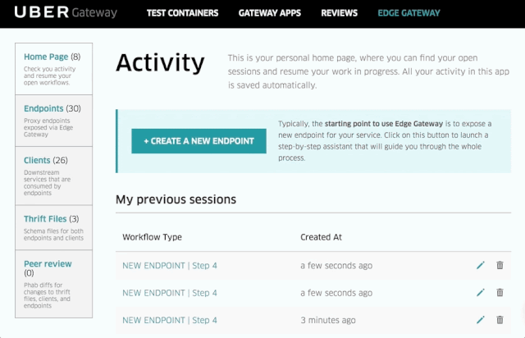Go to Peer review section
This screenshot has height=338, width=525.
[x=48, y=263]
